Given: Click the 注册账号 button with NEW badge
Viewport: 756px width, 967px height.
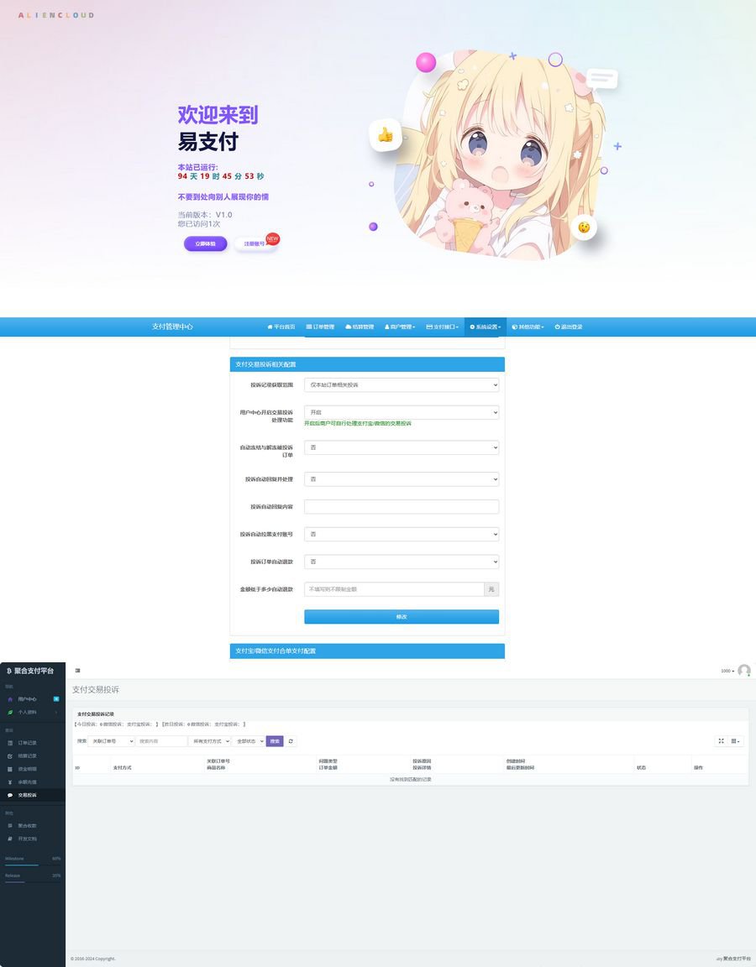Looking at the screenshot, I should pyautogui.click(x=253, y=243).
